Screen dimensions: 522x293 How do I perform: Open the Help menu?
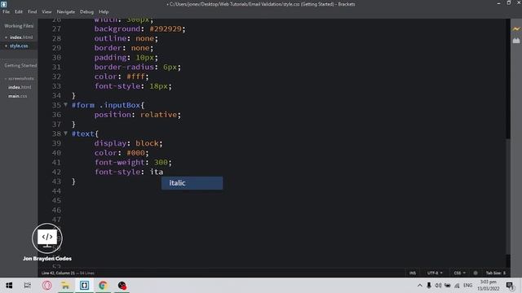(104, 11)
